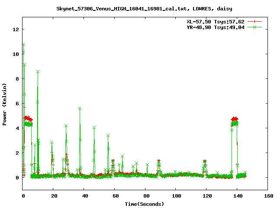Select the legend entry XL-57.50 Tsys:57.62
The image size is (277, 208).
pos(216,22)
